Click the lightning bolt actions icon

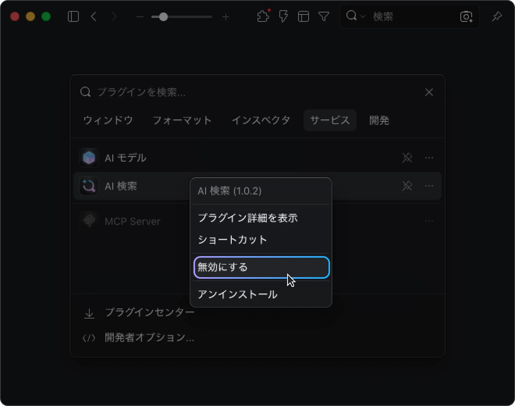pyautogui.click(x=284, y=16)
